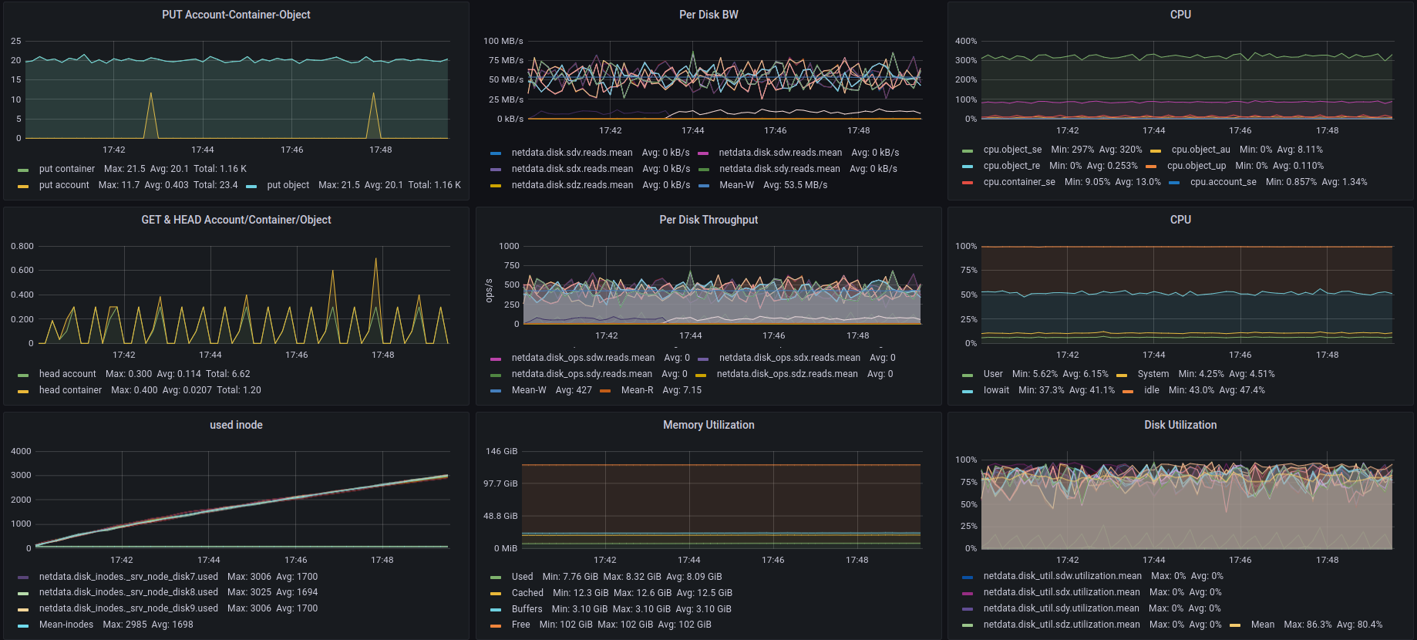Click the idle legend color marker
The height and width of the screenshot is (640, 1417).
tap(1128, 391)
